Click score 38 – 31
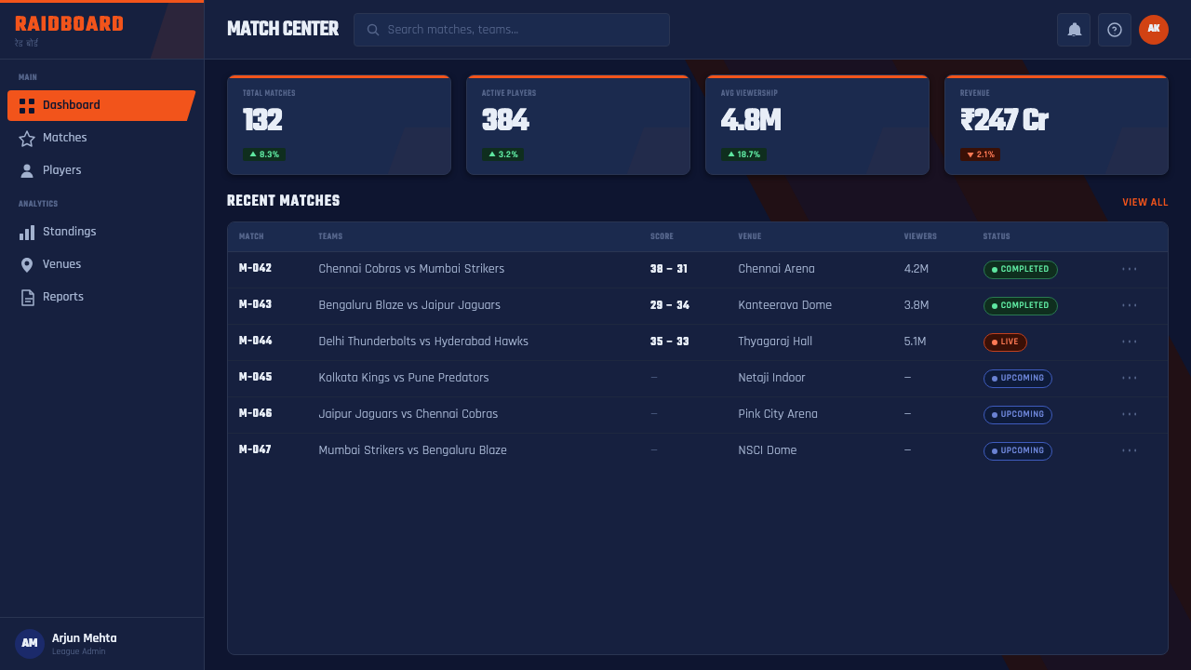The image size is (1191, 670). tap(669, 269)
